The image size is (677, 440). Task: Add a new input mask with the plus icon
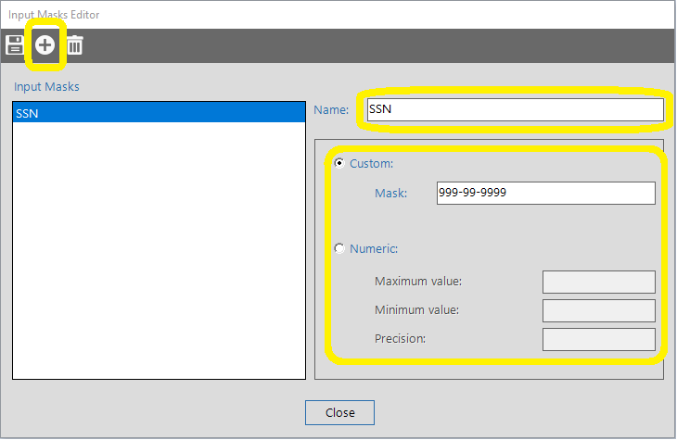[x=45, y=45]
